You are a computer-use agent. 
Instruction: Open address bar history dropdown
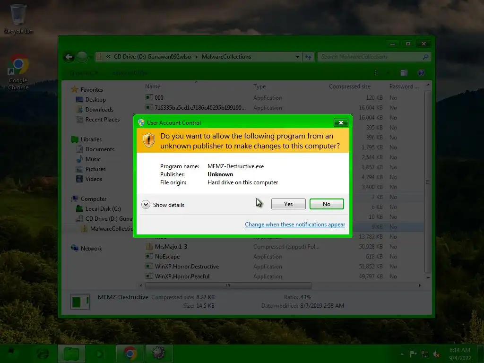click(297, 57)
